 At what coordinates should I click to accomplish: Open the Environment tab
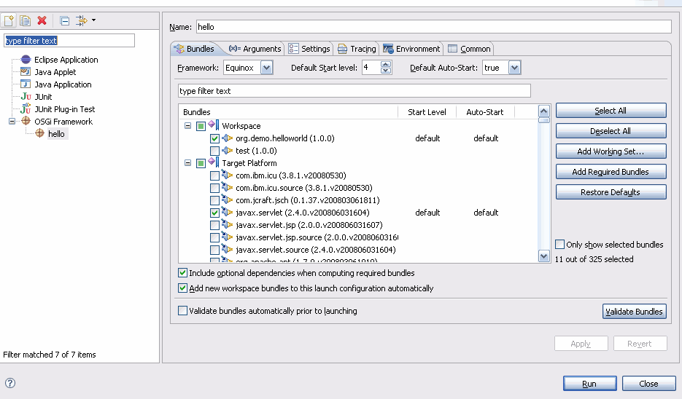point(411,49)
